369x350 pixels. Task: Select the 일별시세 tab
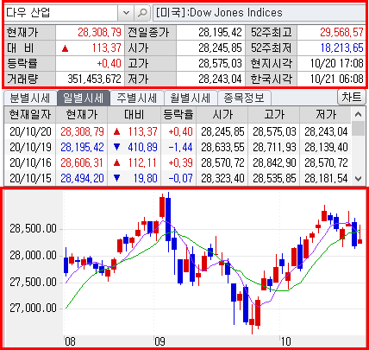(84, 99)
